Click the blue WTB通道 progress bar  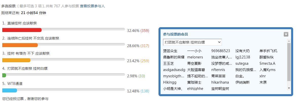click(x=10, y=90)
